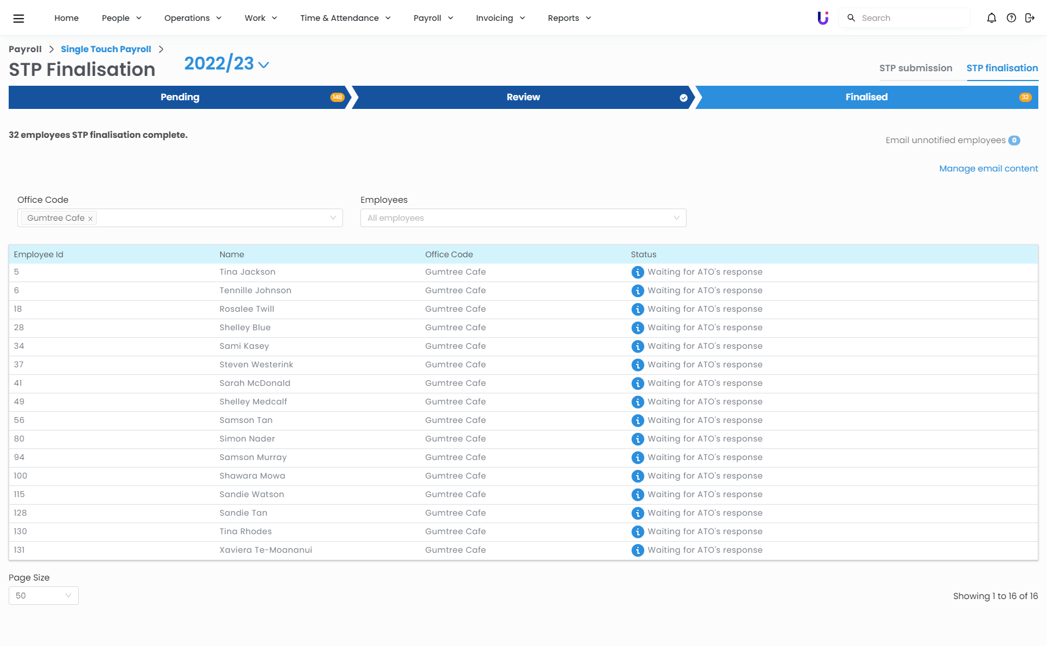Screen dimensions: 1047x646
Task: Click info icon beside Xaviera Te-Moananui's status
Action: 637,550
